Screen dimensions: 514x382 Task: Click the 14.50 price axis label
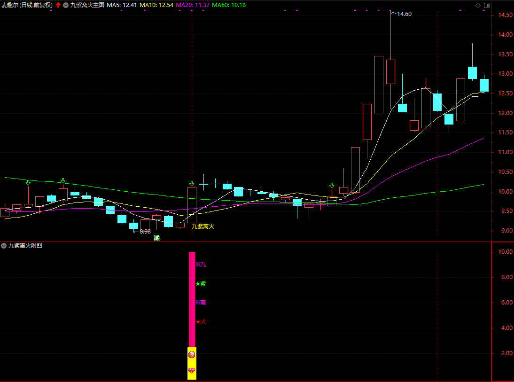pyautogui.click(x=505, y=15)
